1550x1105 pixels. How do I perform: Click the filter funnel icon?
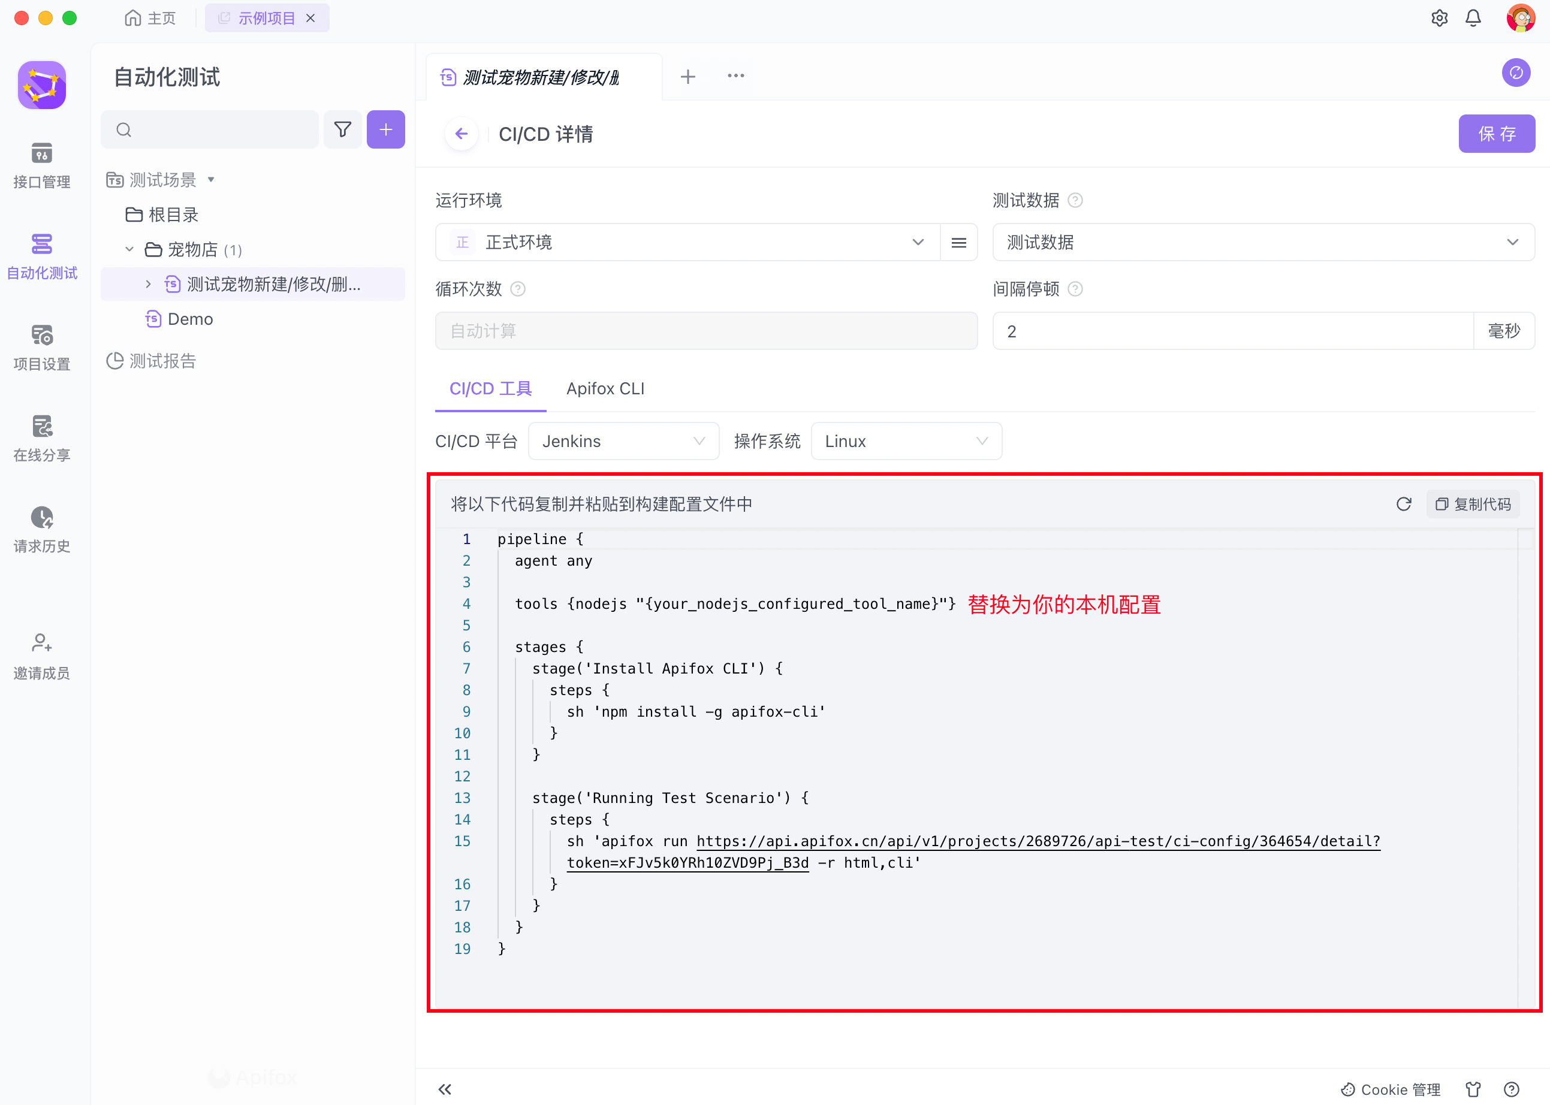click(x=342, y=129)
